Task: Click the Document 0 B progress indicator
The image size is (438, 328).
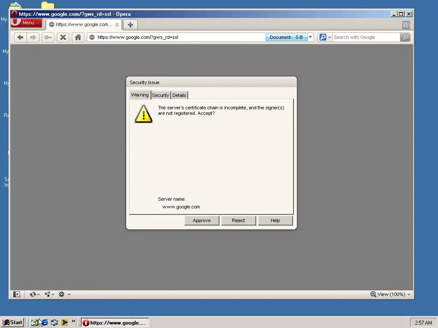Action: coord(287,38)
